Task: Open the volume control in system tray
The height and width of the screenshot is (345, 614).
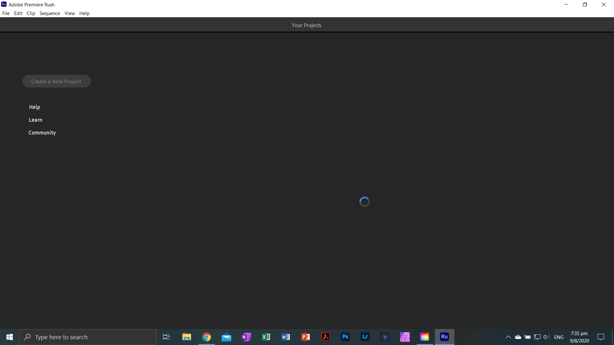Action: pos(546,337)
